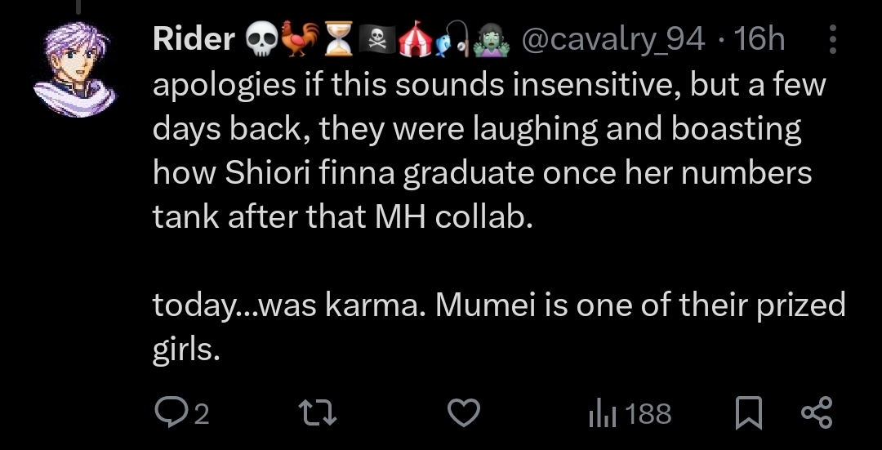Reply to Rider's post
This screenshot has width=882, height=450.
pos(171,414)
